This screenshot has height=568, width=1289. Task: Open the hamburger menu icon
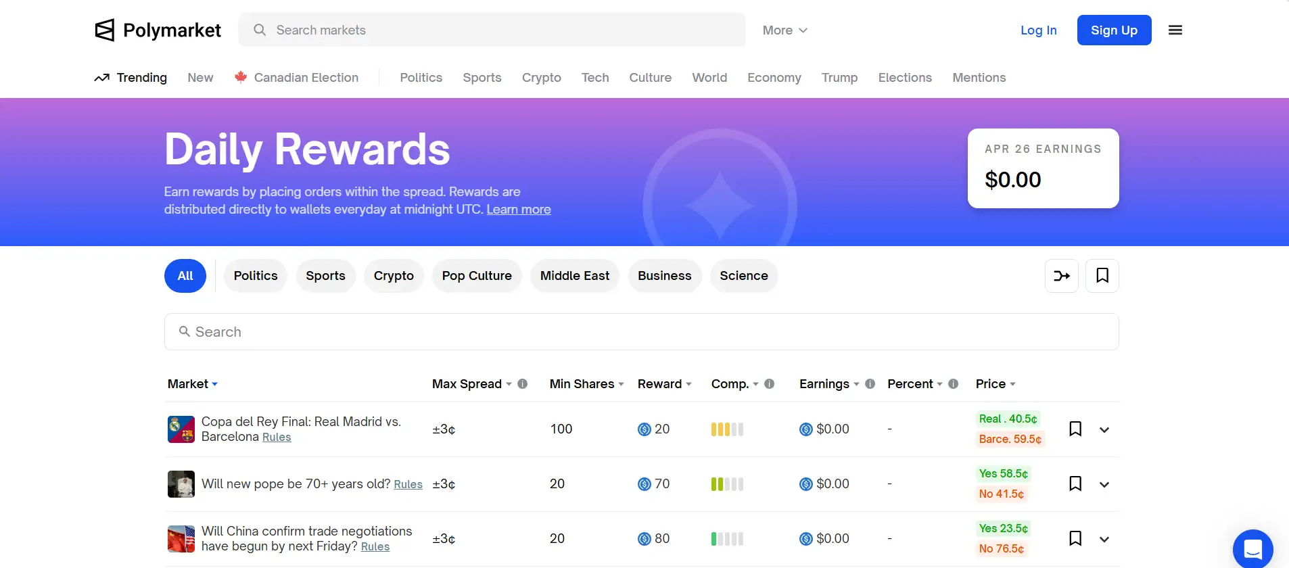click(1175, 30)
